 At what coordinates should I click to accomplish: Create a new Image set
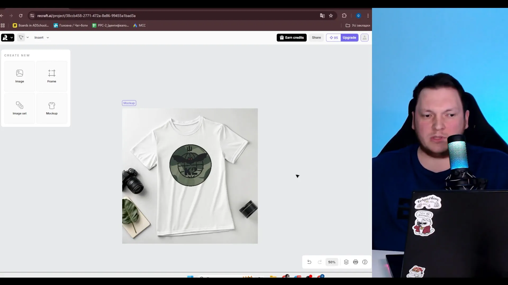coord(20,108)
